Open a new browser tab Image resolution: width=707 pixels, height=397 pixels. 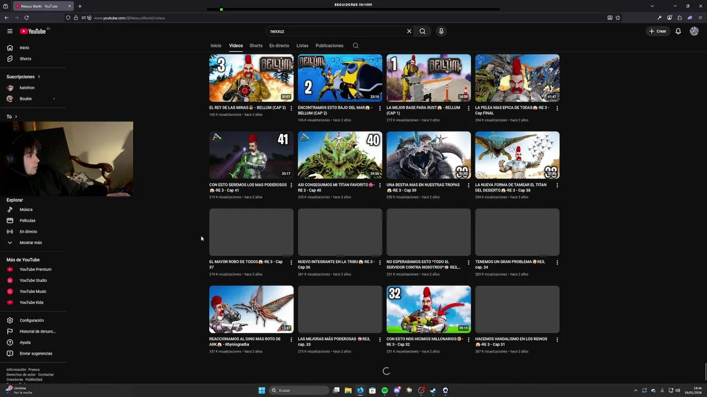[80, 6]
